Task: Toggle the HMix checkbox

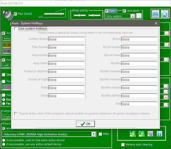Action: pyautogui.click(x=100, y=134)
